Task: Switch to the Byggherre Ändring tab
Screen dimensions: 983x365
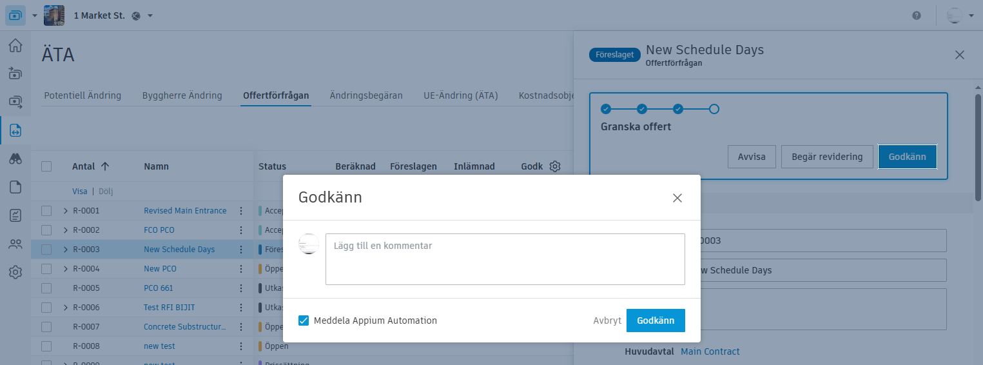Action: (x=182, y=95)
